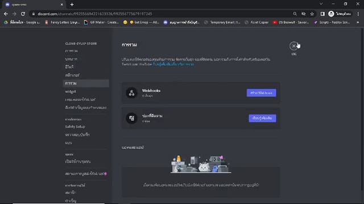Click the page vertical scrollbar
Screen dimensions: 364x204
tap(362, 109)
